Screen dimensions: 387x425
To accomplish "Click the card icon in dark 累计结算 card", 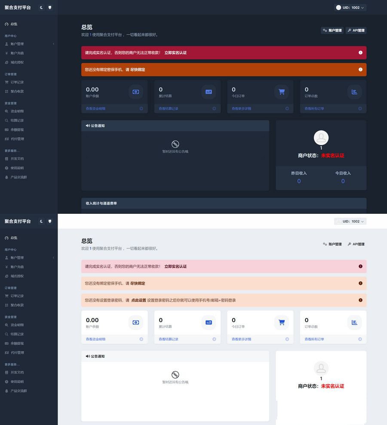I will (x=209, y=92).
